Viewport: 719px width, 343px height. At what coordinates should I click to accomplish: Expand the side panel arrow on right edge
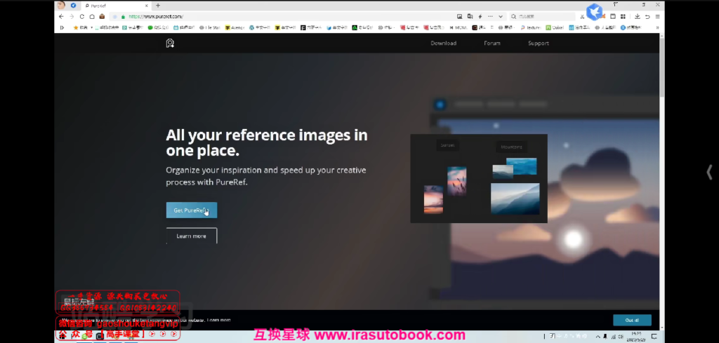click(709, 172)
